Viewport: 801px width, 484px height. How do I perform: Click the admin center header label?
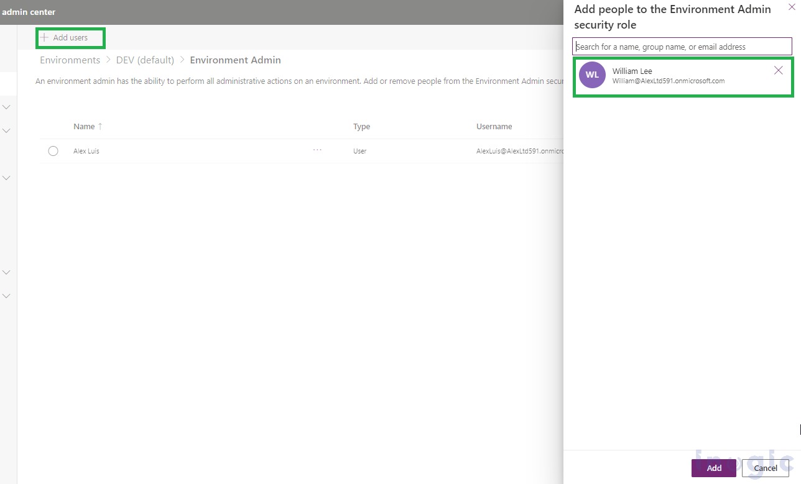coord(28,12)
